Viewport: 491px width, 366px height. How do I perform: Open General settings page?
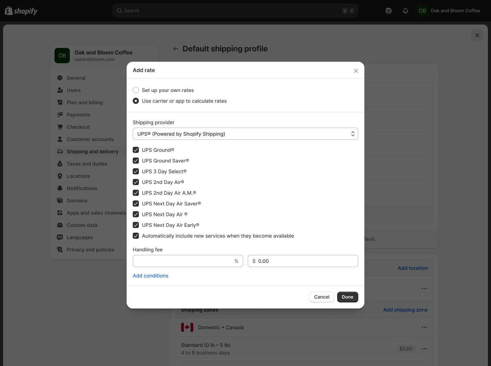tap(76, 78)
